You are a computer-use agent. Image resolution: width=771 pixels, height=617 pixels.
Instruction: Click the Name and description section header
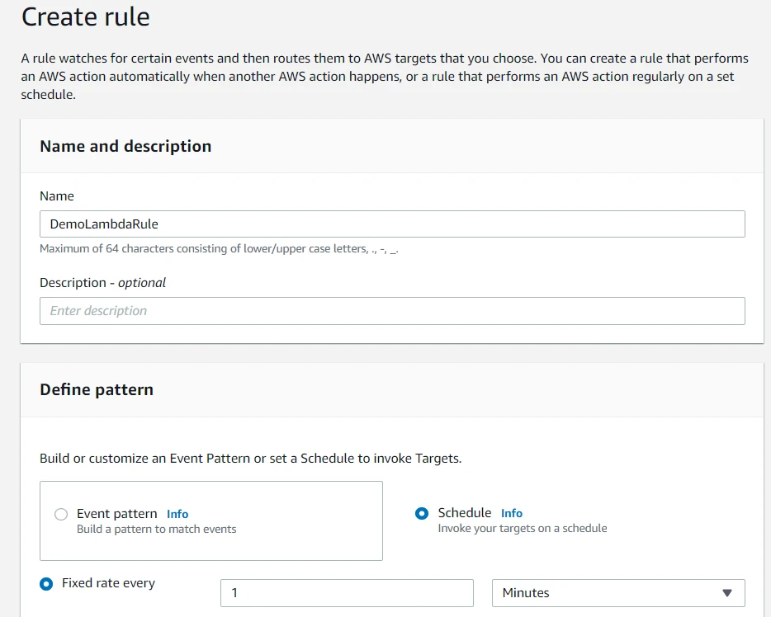[125, 146]
